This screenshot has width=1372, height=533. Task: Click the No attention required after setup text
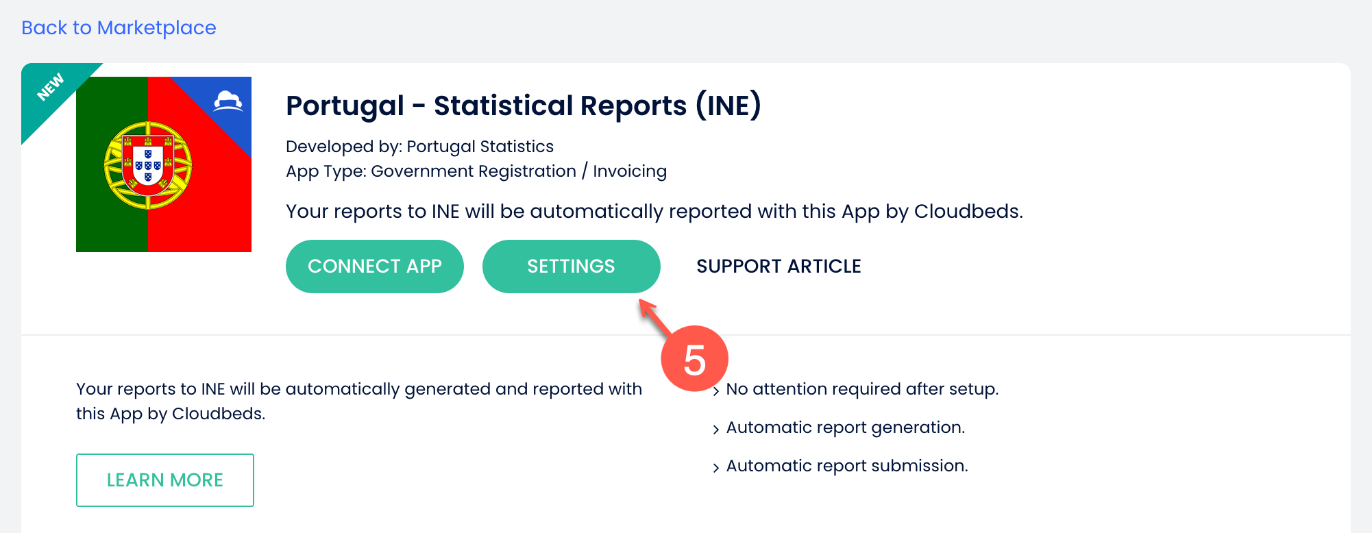tap(862, 389)
